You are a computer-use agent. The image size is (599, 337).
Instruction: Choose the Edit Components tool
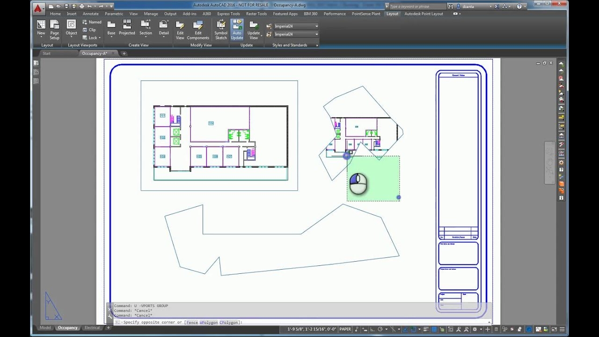198,28
